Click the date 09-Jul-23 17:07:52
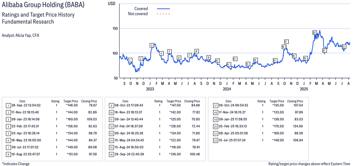Viewport: 354px width, 166px height. (25, 147)
